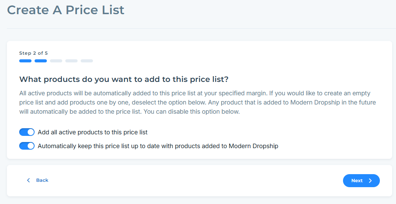The image size is (396, 204).
Task: Click the fourth step progress segment
Action: [x=71, y=61]
